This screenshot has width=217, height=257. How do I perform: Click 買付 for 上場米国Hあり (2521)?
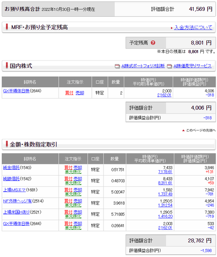tap(68, 212)
